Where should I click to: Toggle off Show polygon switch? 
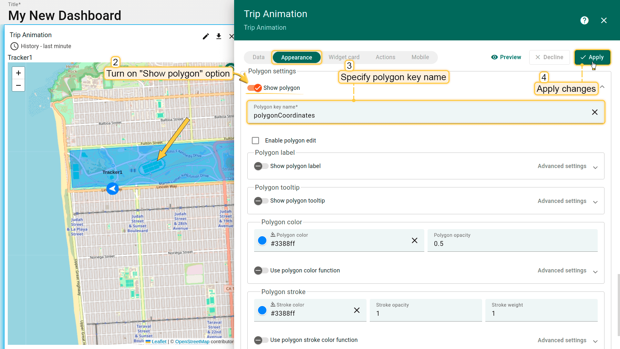(x=254, y=88)
